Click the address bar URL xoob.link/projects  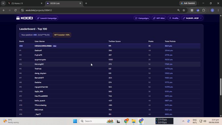click(x=39, y=10)
